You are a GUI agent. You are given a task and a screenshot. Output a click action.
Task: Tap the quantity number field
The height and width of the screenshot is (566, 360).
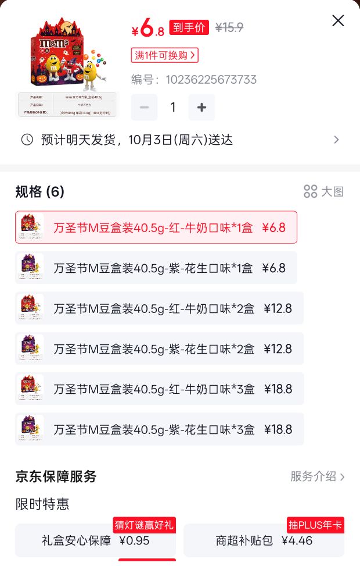coord(173,107)
